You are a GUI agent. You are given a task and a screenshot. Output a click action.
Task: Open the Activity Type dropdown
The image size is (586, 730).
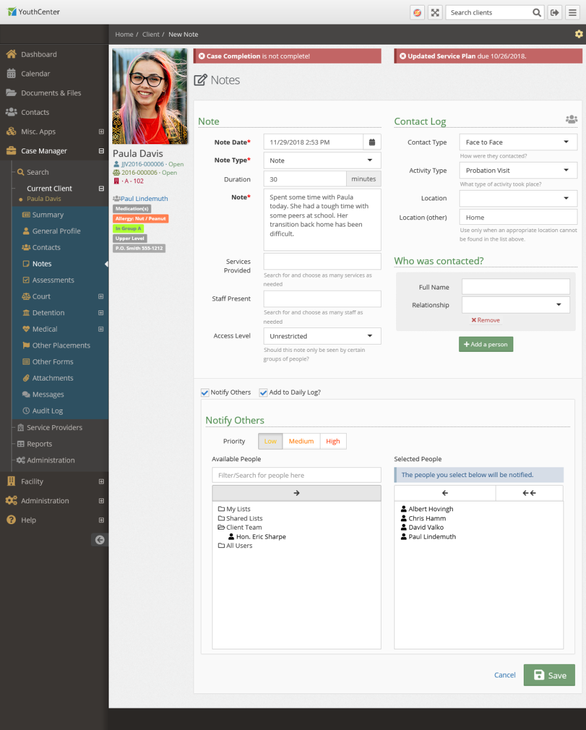(x=518, y=170)
